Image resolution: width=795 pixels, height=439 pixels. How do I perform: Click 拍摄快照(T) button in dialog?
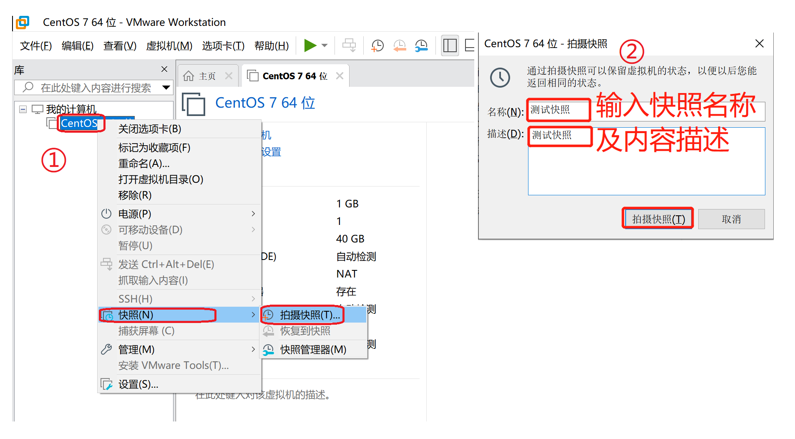coord(658,219)
